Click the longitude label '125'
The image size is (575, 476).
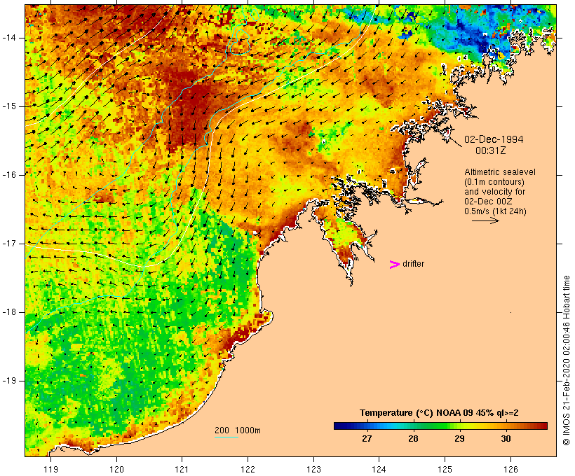tap(445, 469)
